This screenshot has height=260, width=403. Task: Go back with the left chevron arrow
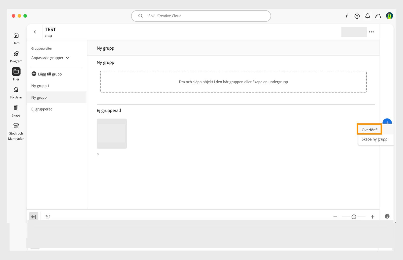click(35, 32)
